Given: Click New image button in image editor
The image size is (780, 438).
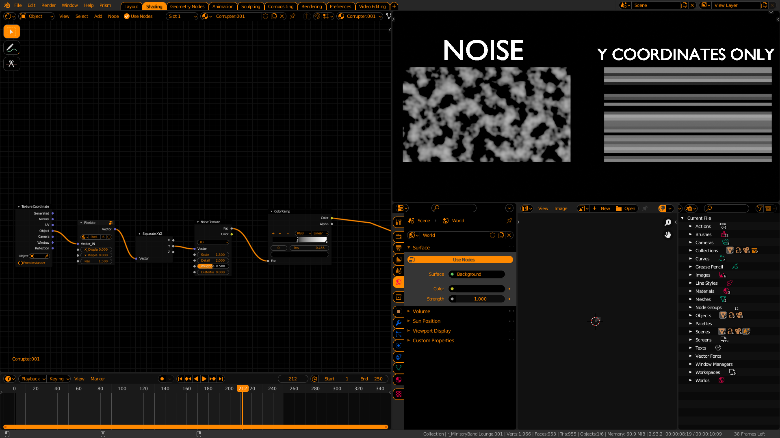Looking at the screenshot, I should tap(601, 208).
